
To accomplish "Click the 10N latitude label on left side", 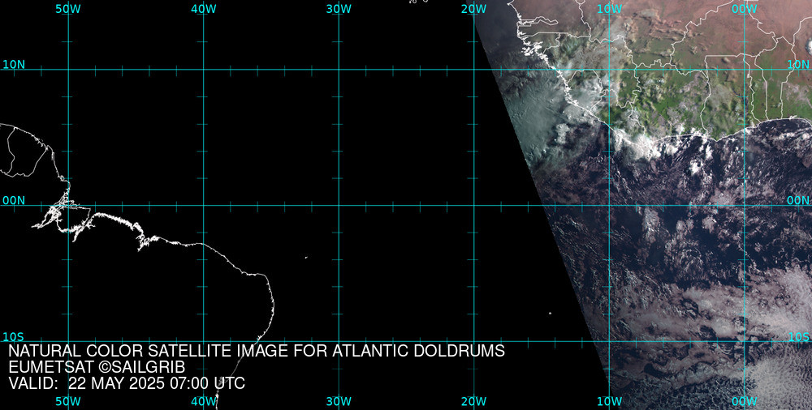I will click(x=14, y=65).
